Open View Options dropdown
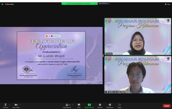Image resolution: width=172 pixels, height=109 pixels. pos(104,3)
